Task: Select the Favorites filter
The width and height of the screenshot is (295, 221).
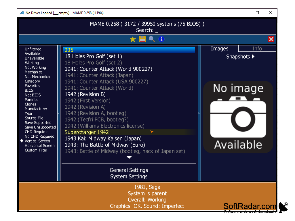Action: point(32,86)
